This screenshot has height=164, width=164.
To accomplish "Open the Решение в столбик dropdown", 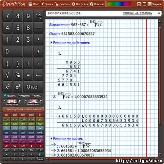I will coord(159,13).
